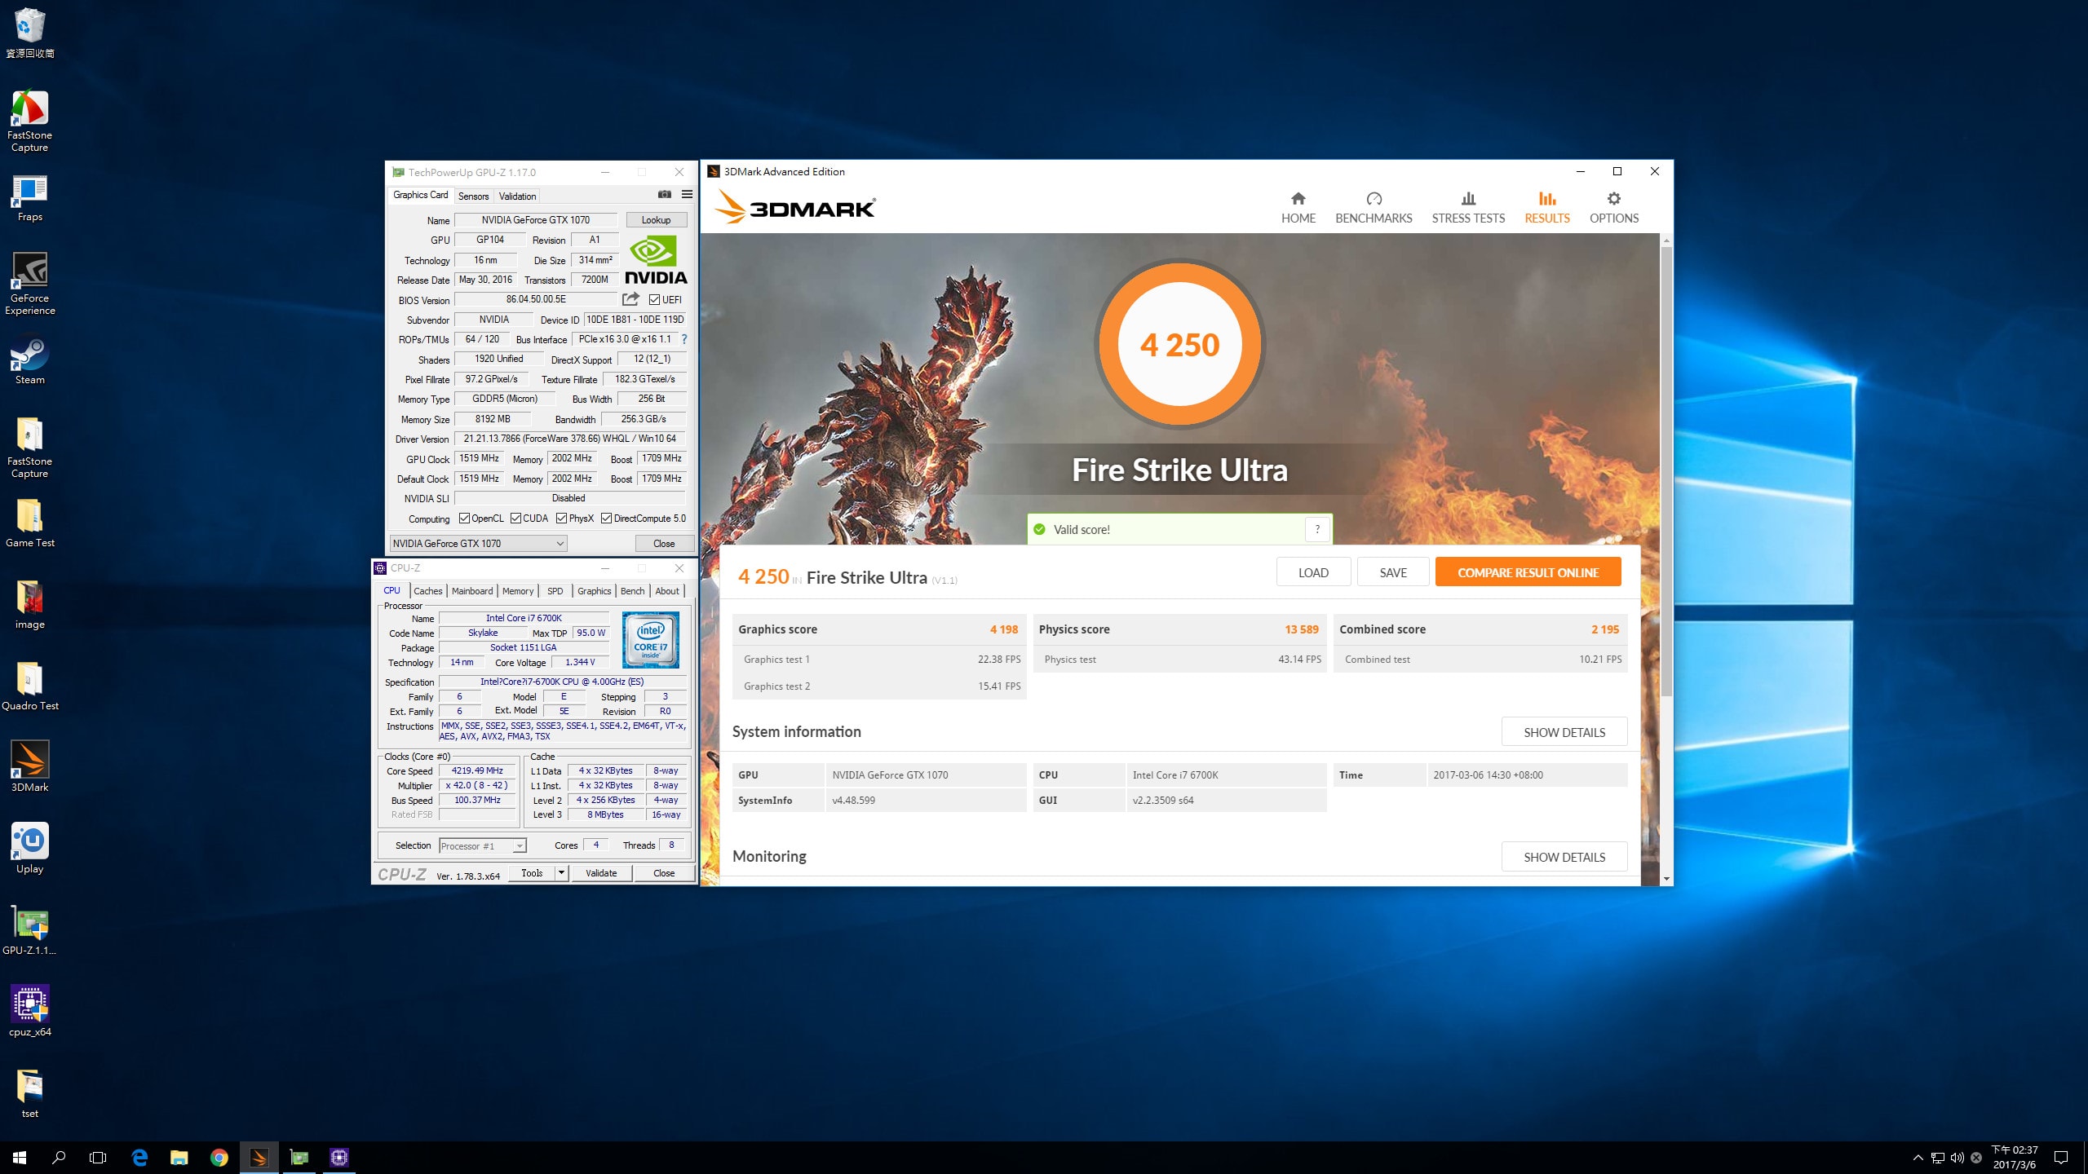Open CPU-Z Caches tab
Screen dimensions: 2088x1174
pos(427,591)
